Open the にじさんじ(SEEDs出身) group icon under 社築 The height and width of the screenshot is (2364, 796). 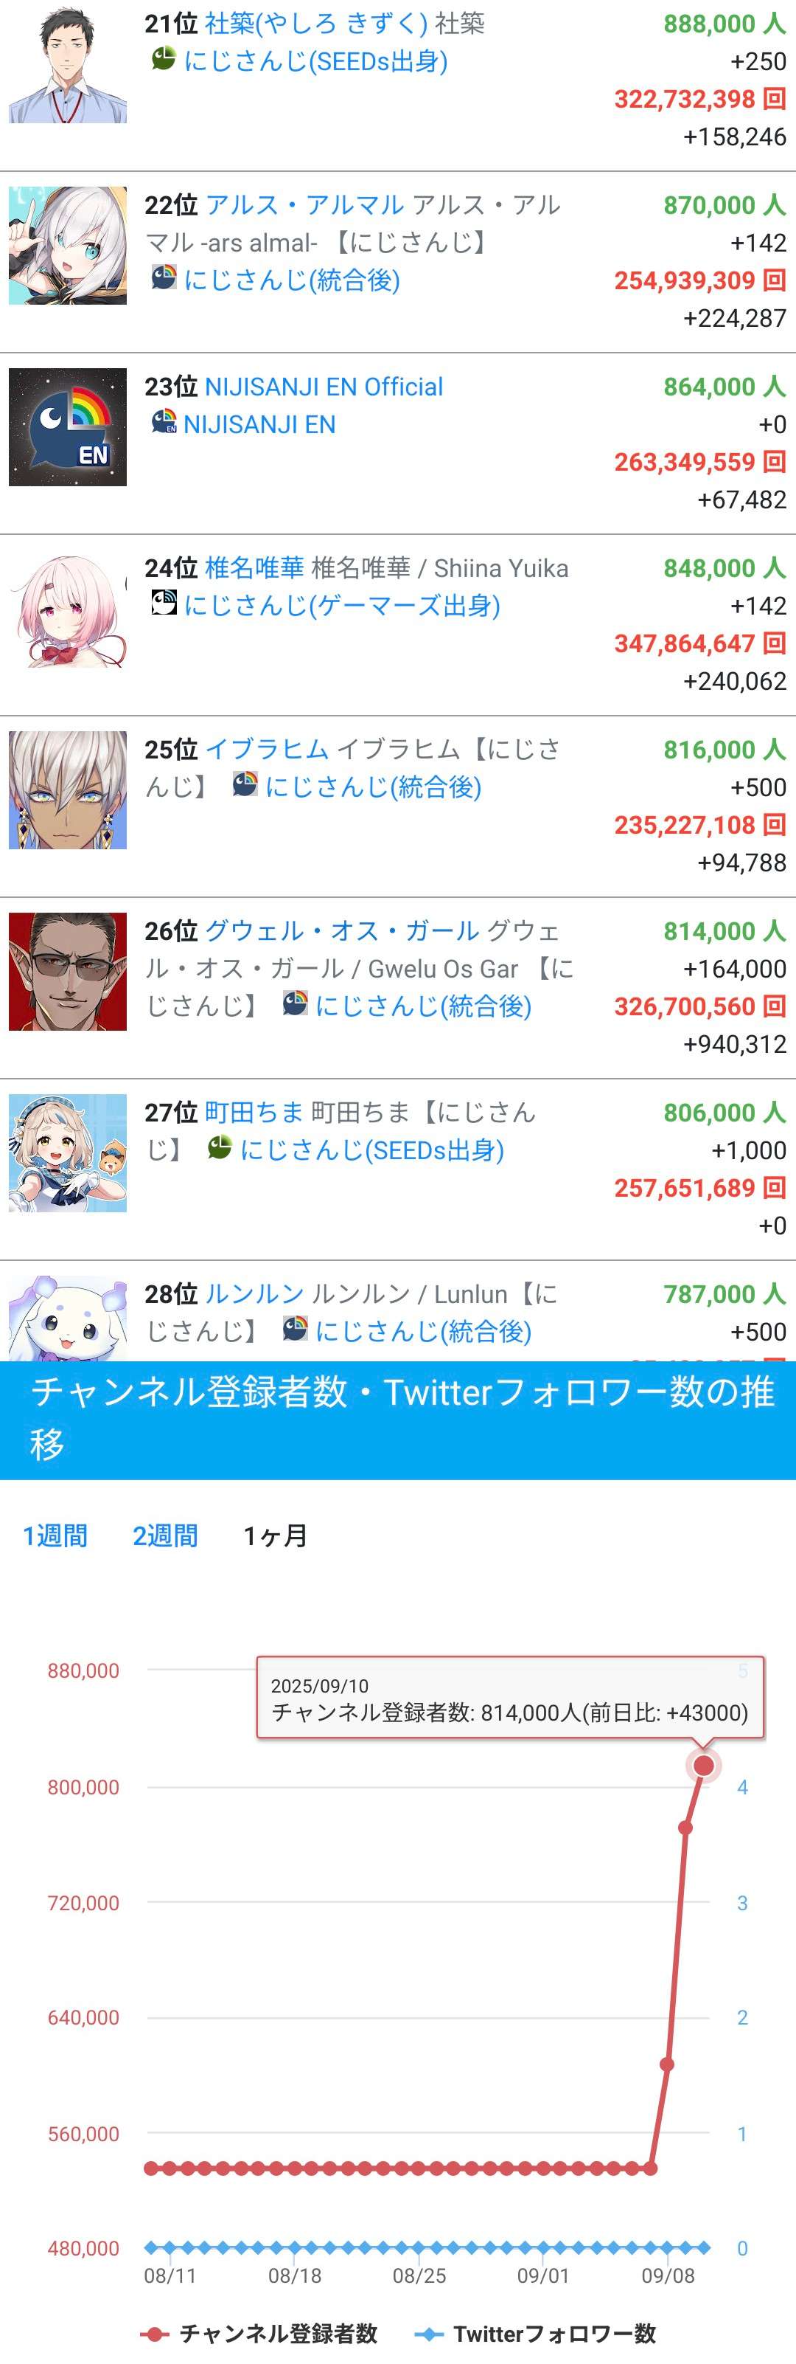click(x=163, y=60)
